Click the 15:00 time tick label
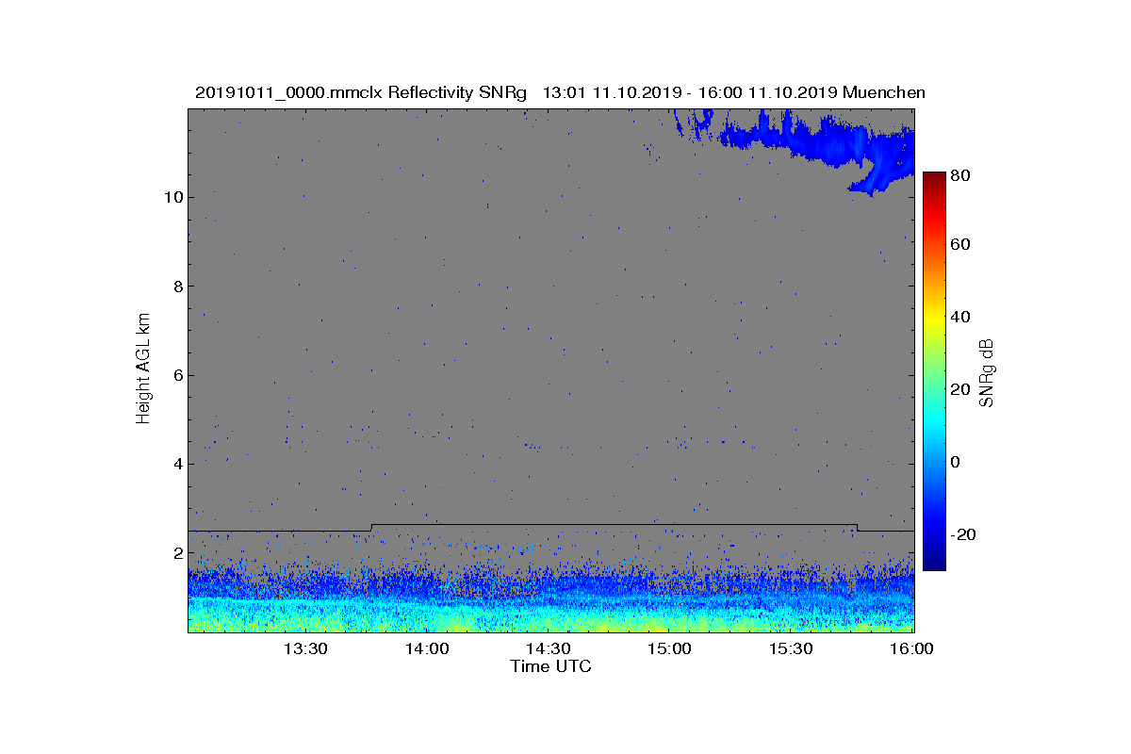 (x=670, y=648)
